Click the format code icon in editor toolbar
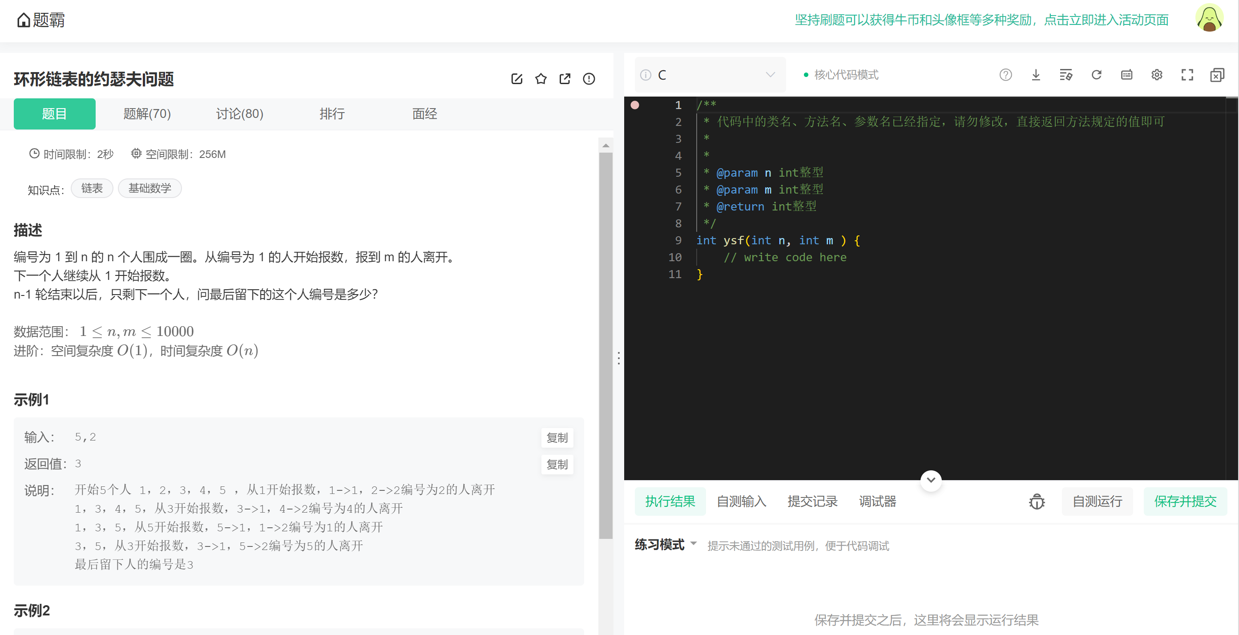The width and height of the screenshot is (1239, 635). (1066, 75)
